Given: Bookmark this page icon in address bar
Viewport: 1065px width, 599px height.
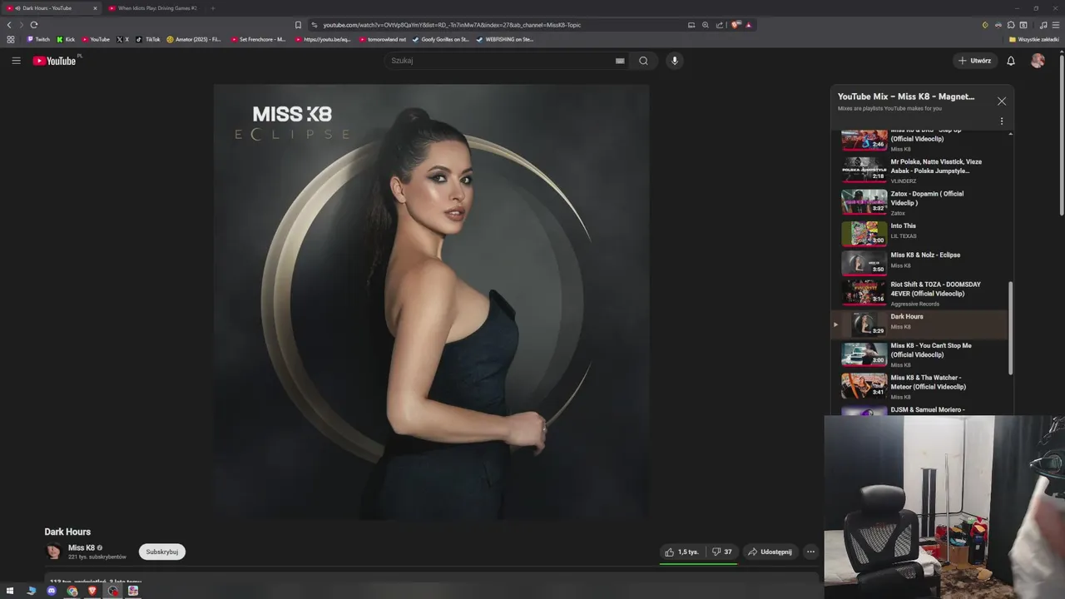Looking at the screenshot, I should 298,25.
